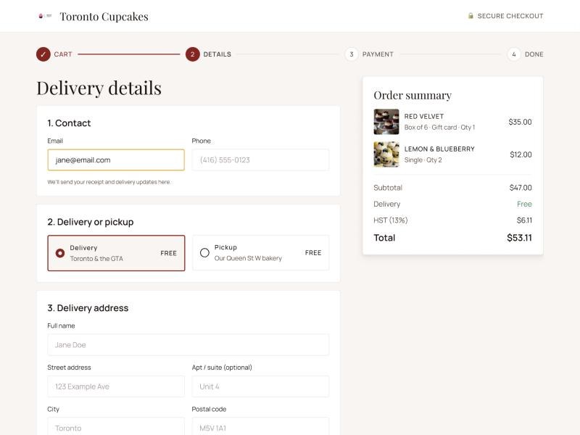
Task: Select the DETAILS step label
Action: [x=217, y=54]
